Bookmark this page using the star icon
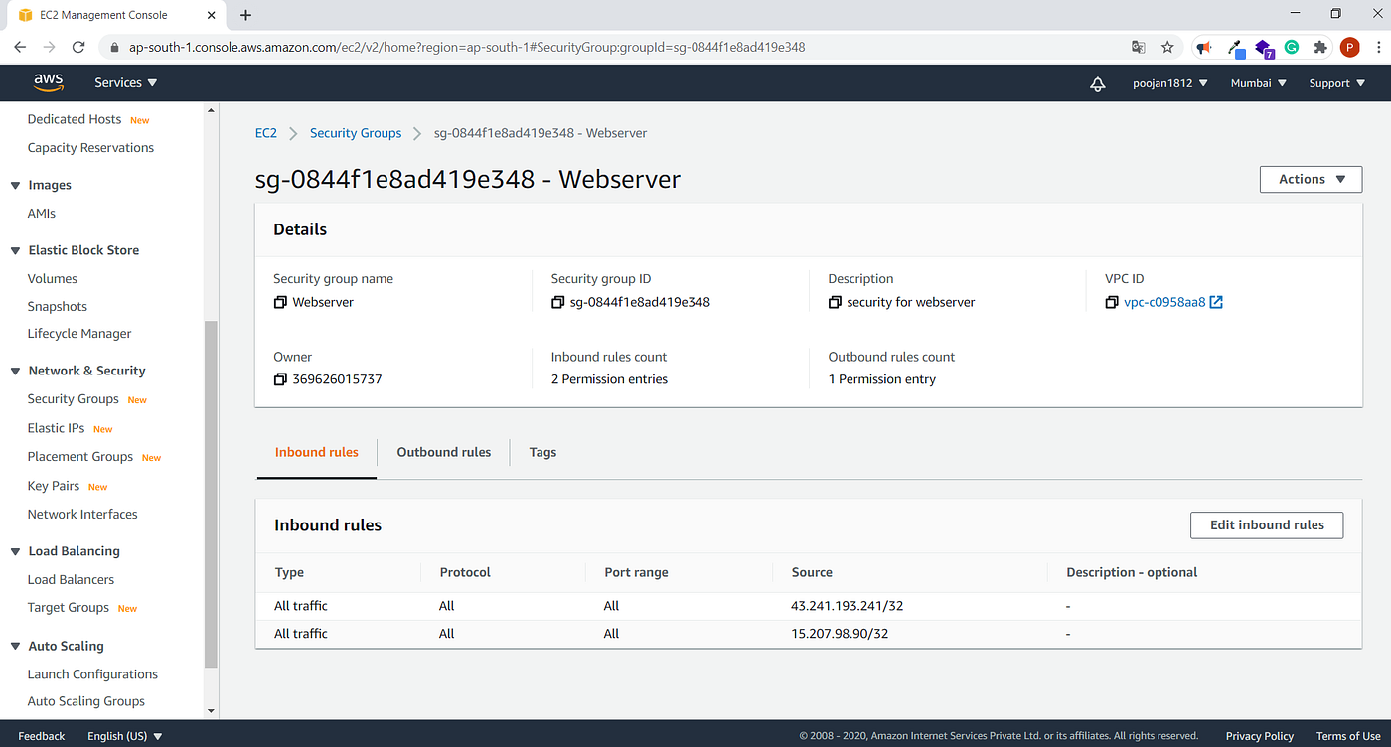Image resolution: width=1391 pixels, height=747 pixels. (x=1167, y=47)
